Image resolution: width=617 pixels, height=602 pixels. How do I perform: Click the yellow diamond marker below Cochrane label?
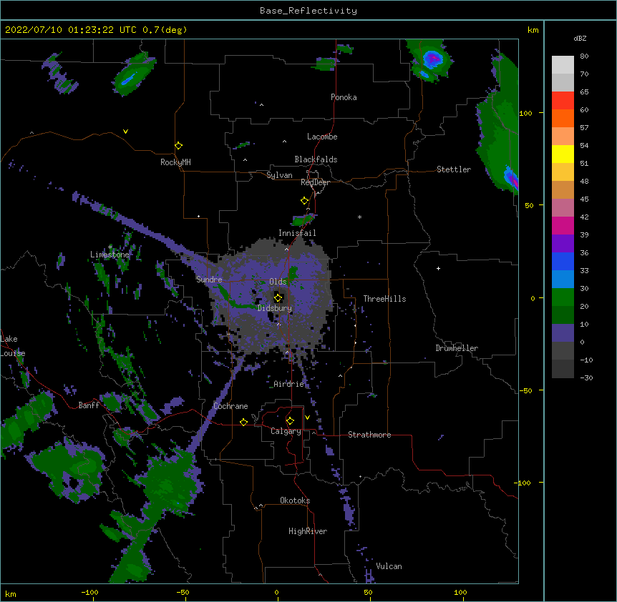[243, 422]
